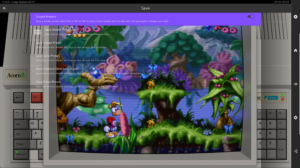Click the Esc key on keyboard overlay

pos(18,98)
